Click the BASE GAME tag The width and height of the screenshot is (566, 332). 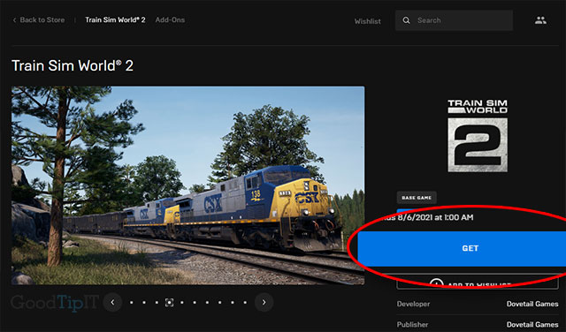tap(417, 198)
